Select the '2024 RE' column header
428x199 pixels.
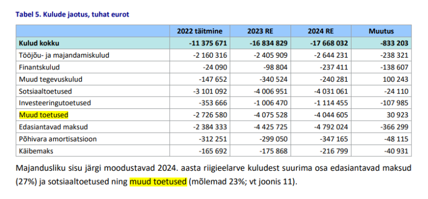[x=320, y=31]
